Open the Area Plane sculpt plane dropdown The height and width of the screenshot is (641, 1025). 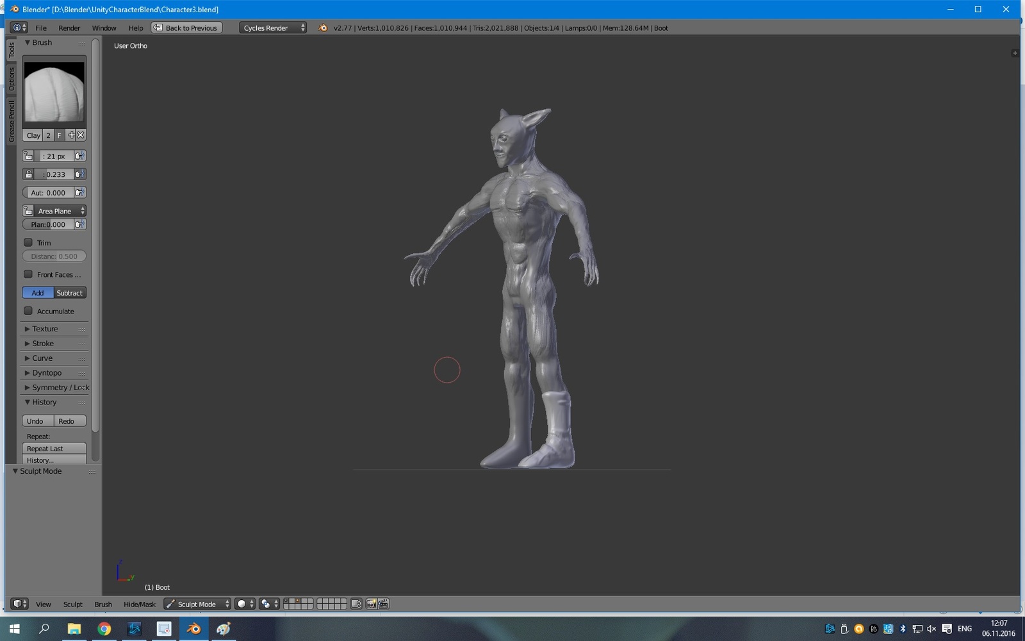(x=60, y=211)
